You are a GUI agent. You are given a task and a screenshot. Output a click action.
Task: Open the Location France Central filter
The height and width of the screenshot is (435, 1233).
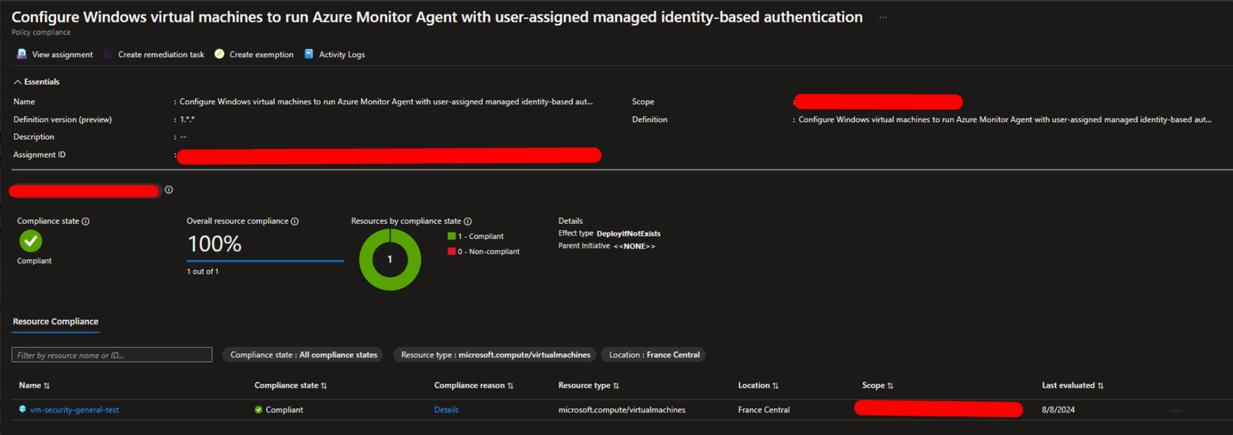point(654,355)
